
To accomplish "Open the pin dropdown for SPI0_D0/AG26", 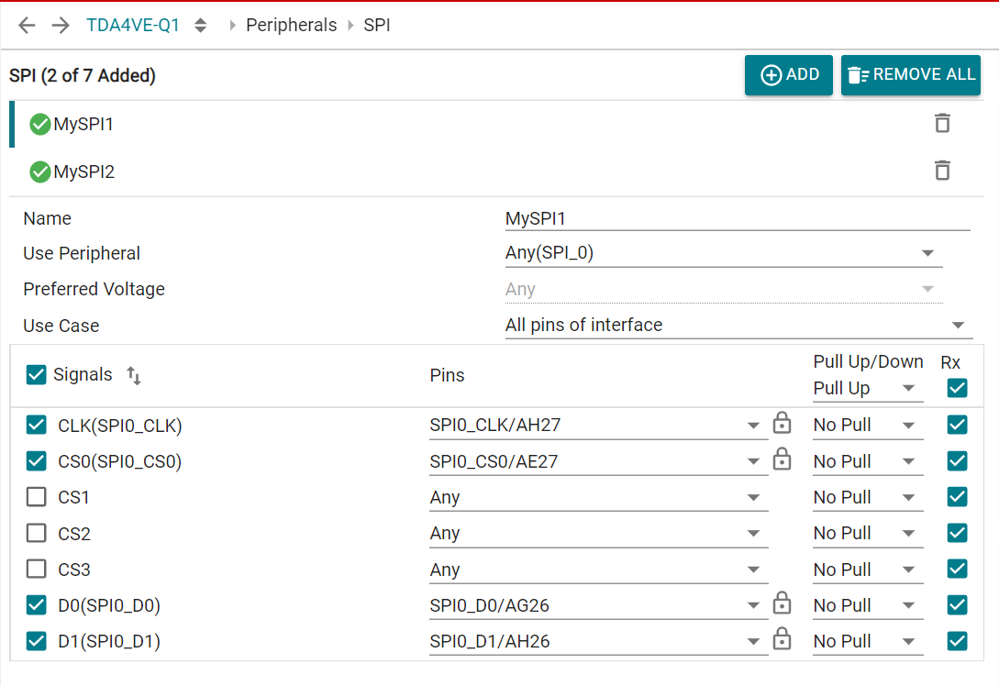I will click(x=598, y=605).
